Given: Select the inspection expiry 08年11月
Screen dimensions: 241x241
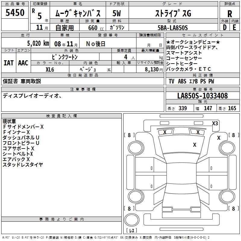Looking at the screenshot, I should tap(66, 44).
